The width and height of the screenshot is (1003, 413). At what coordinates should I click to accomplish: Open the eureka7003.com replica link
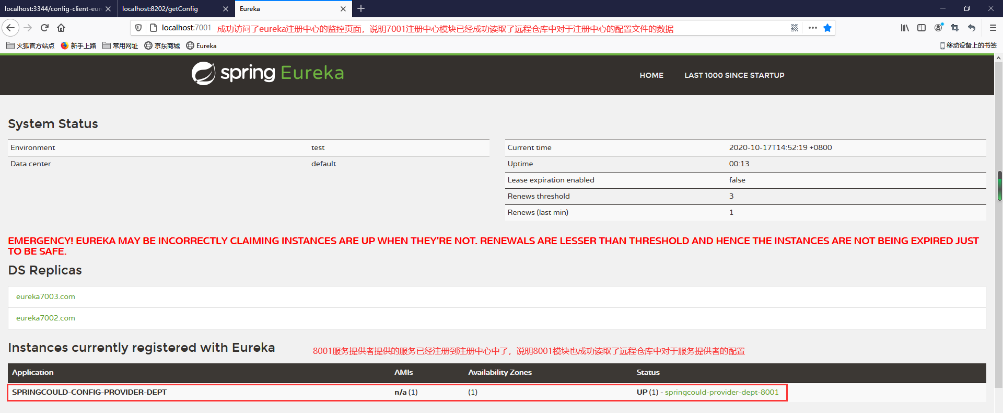click(x=45, y=296)
